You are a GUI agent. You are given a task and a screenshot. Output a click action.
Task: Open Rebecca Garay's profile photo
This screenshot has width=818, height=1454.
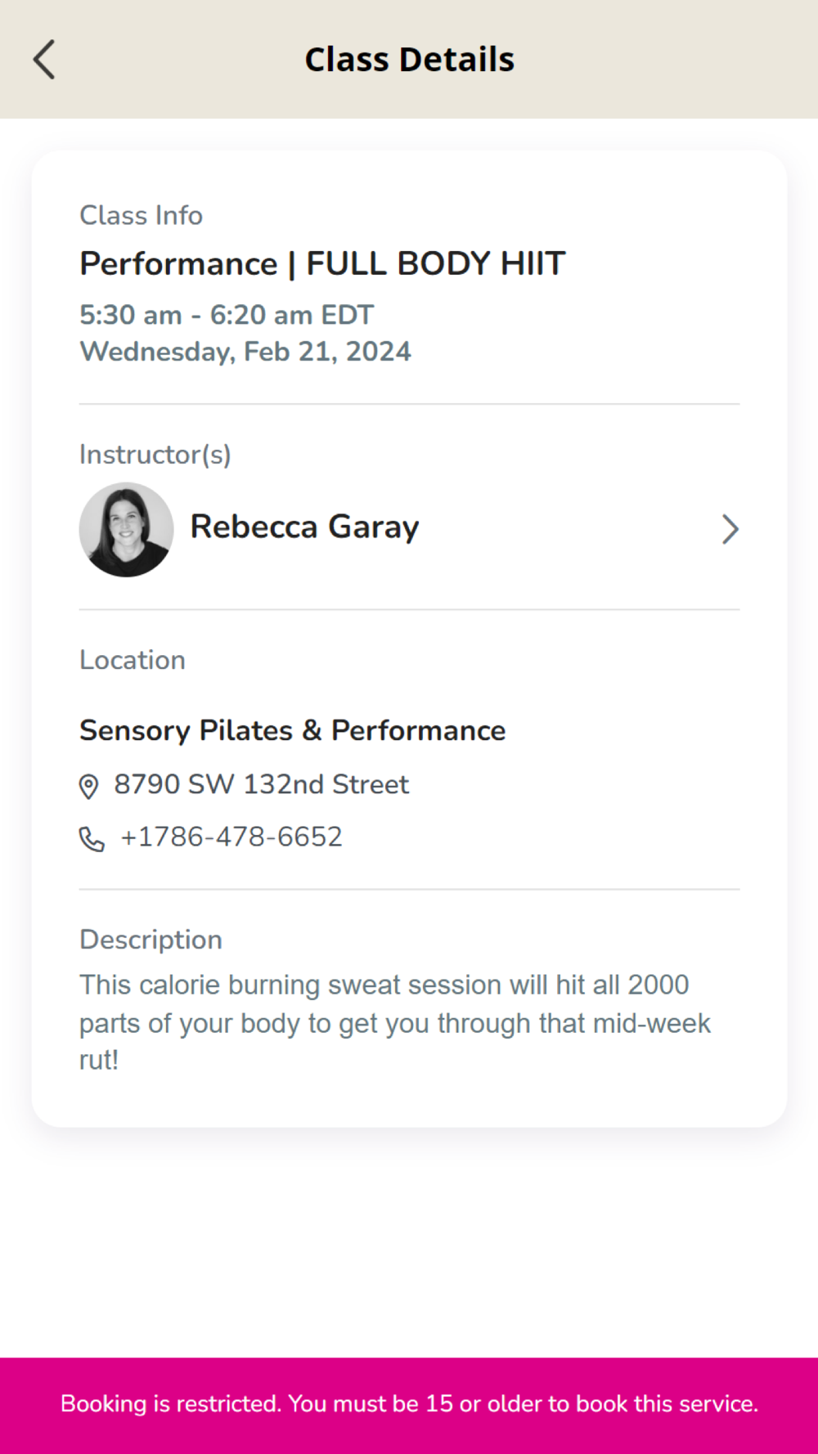pyautogui.click(x=126, y=529)
